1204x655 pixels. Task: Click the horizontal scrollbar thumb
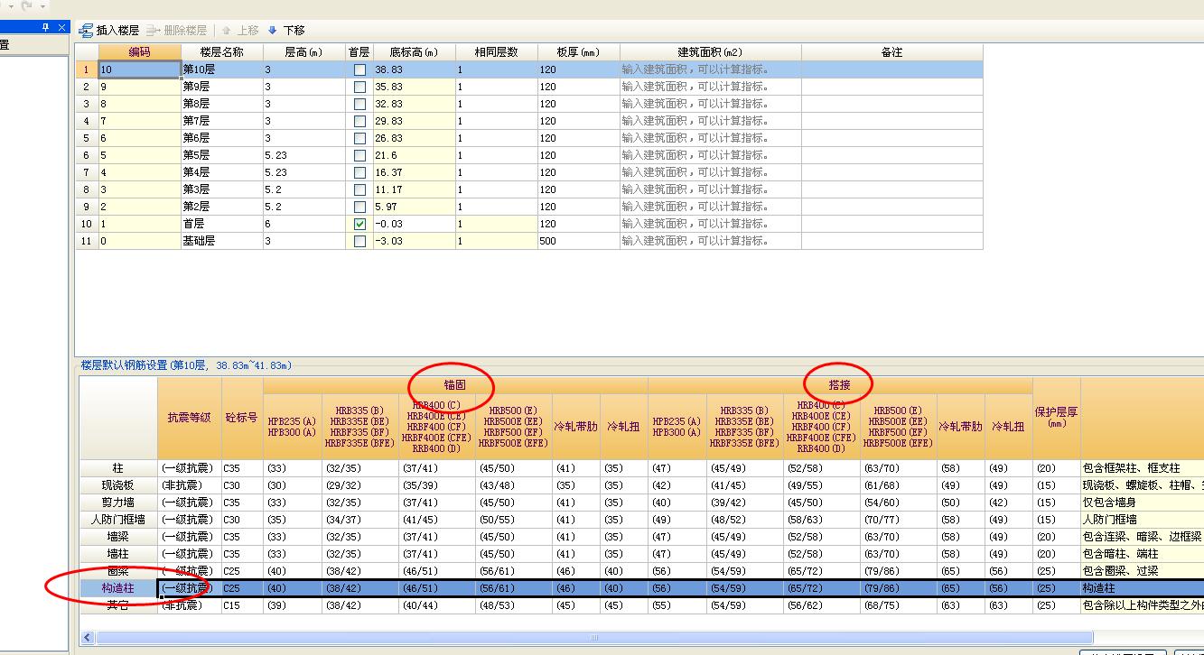click(x=596, y=637)
